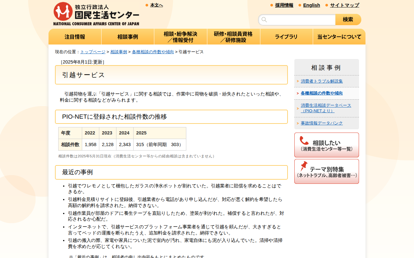
Task: Click the 相談件数 row header
Action: pos(70,145)
